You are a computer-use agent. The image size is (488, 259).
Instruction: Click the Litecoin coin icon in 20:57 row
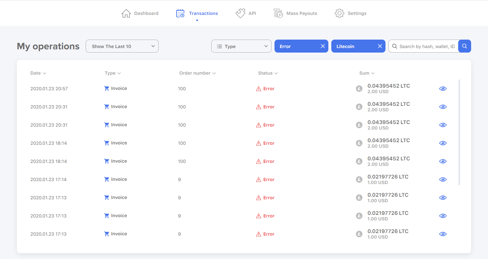pyautogui.click(x=359, y=89)
